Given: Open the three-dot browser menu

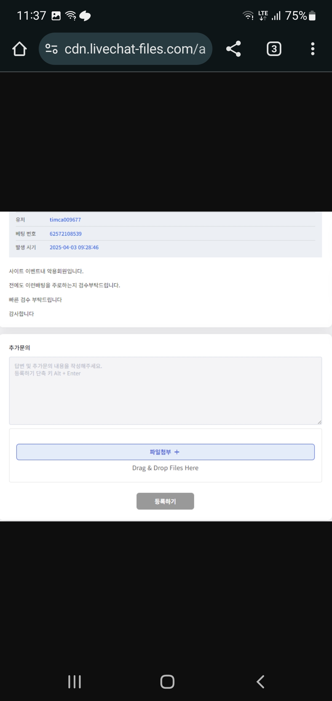Looking at the screenshot, I should pos(313,49).
